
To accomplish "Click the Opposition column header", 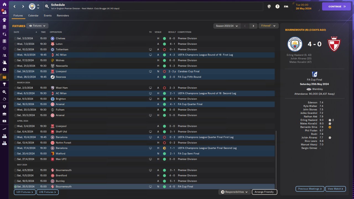I will coord(56,32).
